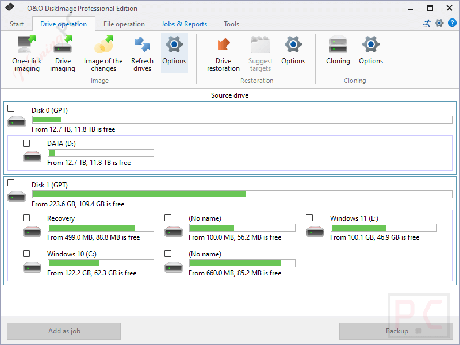Image resolution: width=460 pixels, height=345 pixels.
Task: Open Drive imaging tool
Action: click(x=63, y=53)
